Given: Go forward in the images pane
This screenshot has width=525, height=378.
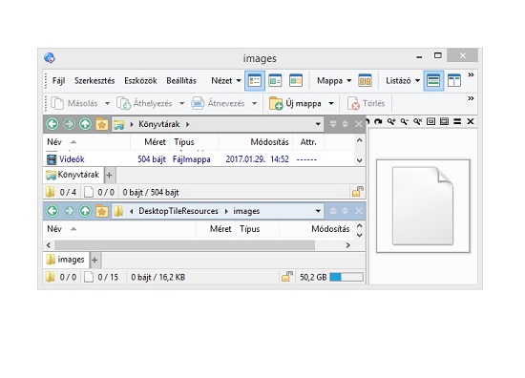Looking at the screenshot, I should pos(70,211).
